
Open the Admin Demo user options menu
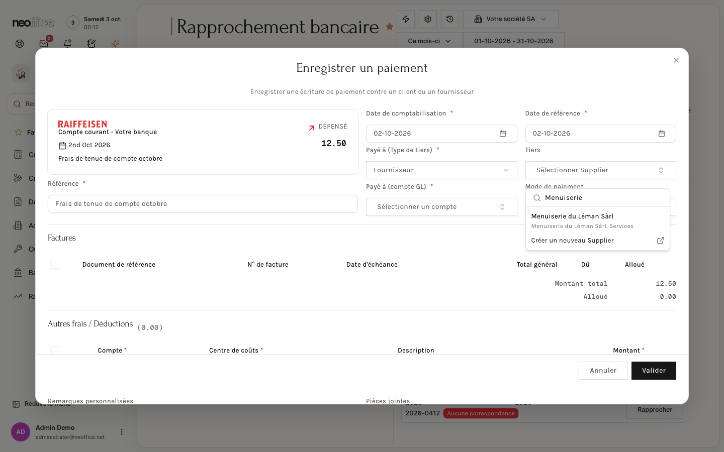121,432
